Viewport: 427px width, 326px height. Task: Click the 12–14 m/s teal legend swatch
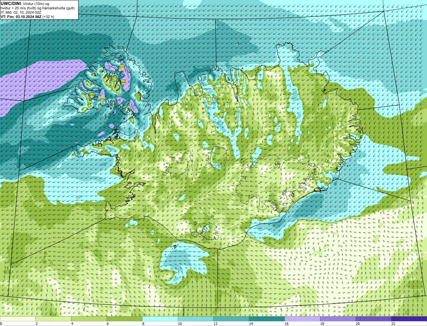point(231,319)
